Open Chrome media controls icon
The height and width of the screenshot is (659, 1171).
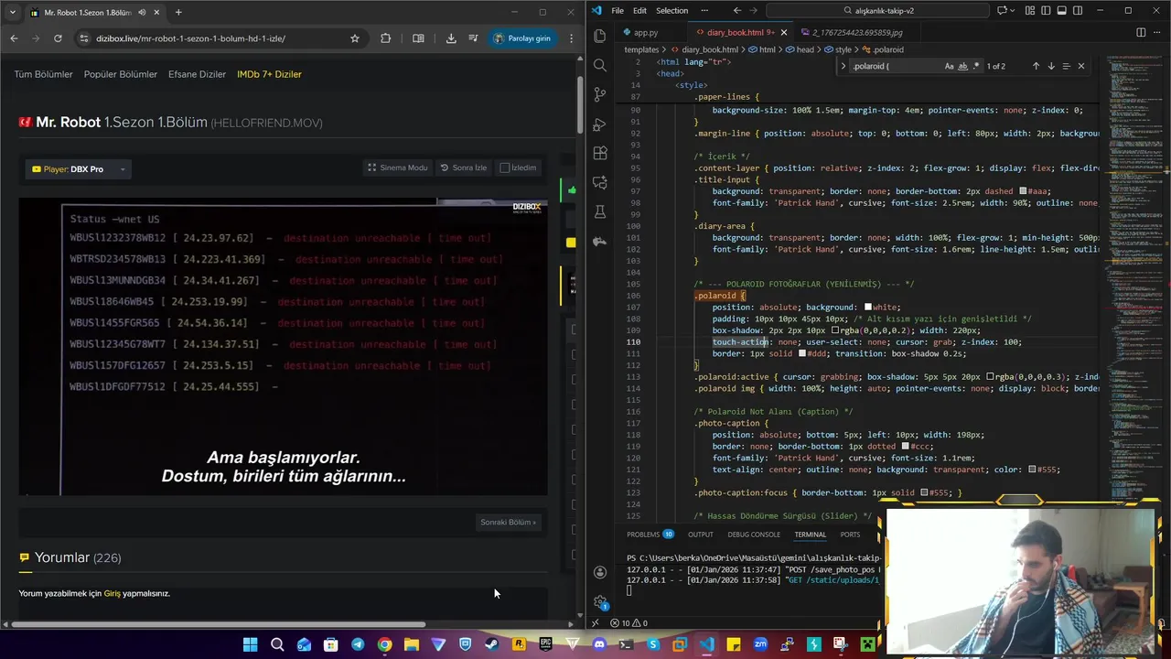[x=473, y=38]
